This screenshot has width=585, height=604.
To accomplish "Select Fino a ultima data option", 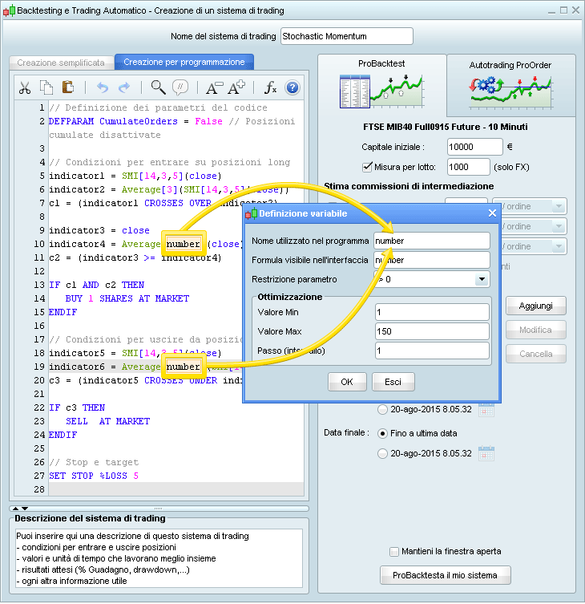I will click(382, 433).
